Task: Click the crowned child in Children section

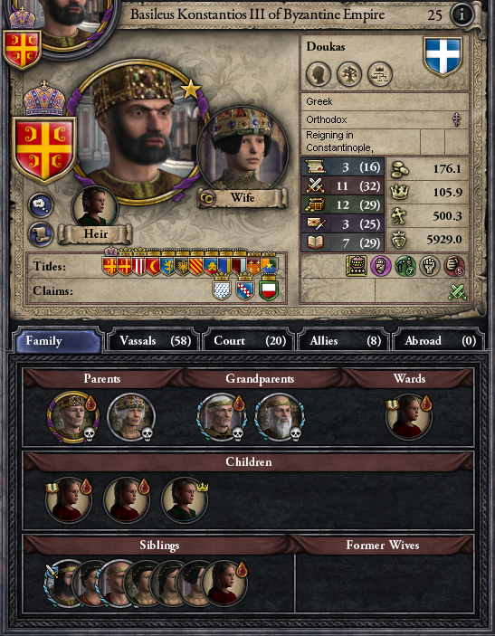Action: click(x=185, y=500)
